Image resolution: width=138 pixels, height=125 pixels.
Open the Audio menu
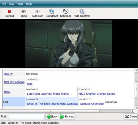[x=20, y=4]
